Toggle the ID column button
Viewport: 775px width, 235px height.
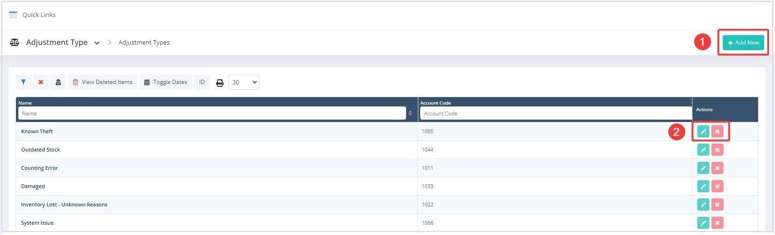(202, 82)
